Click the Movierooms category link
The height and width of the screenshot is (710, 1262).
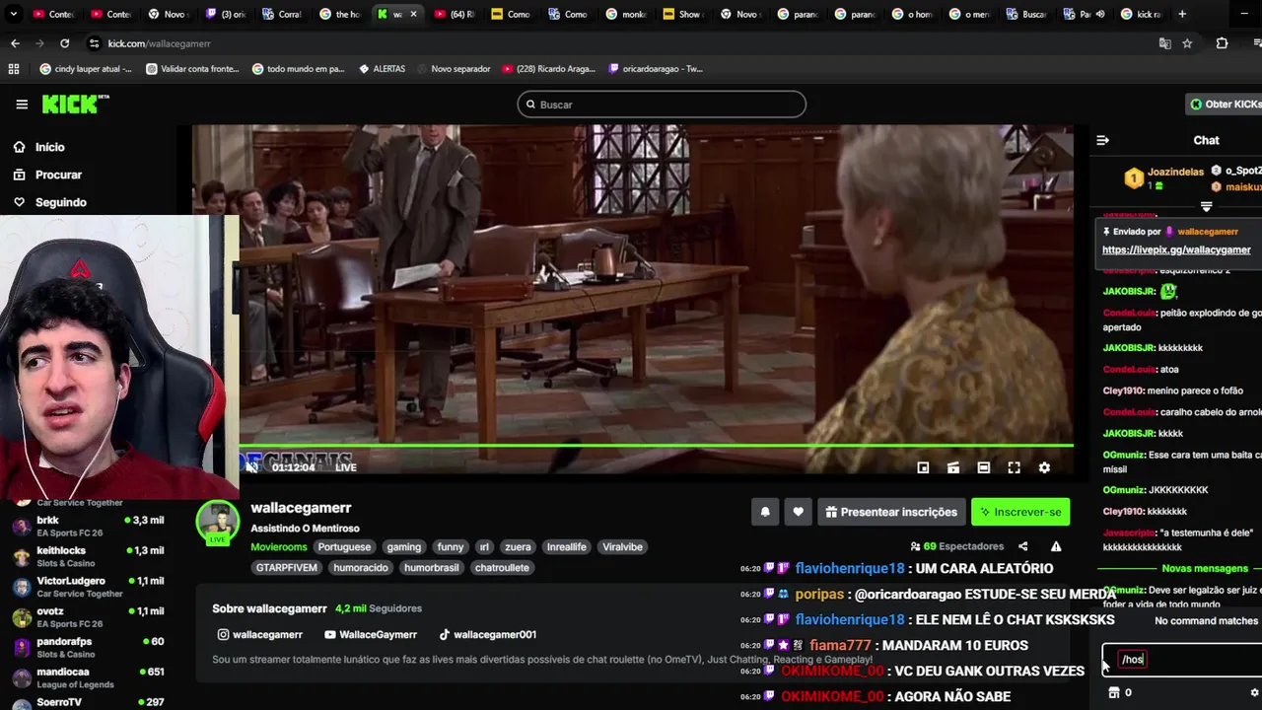click(x=279, y=547)
